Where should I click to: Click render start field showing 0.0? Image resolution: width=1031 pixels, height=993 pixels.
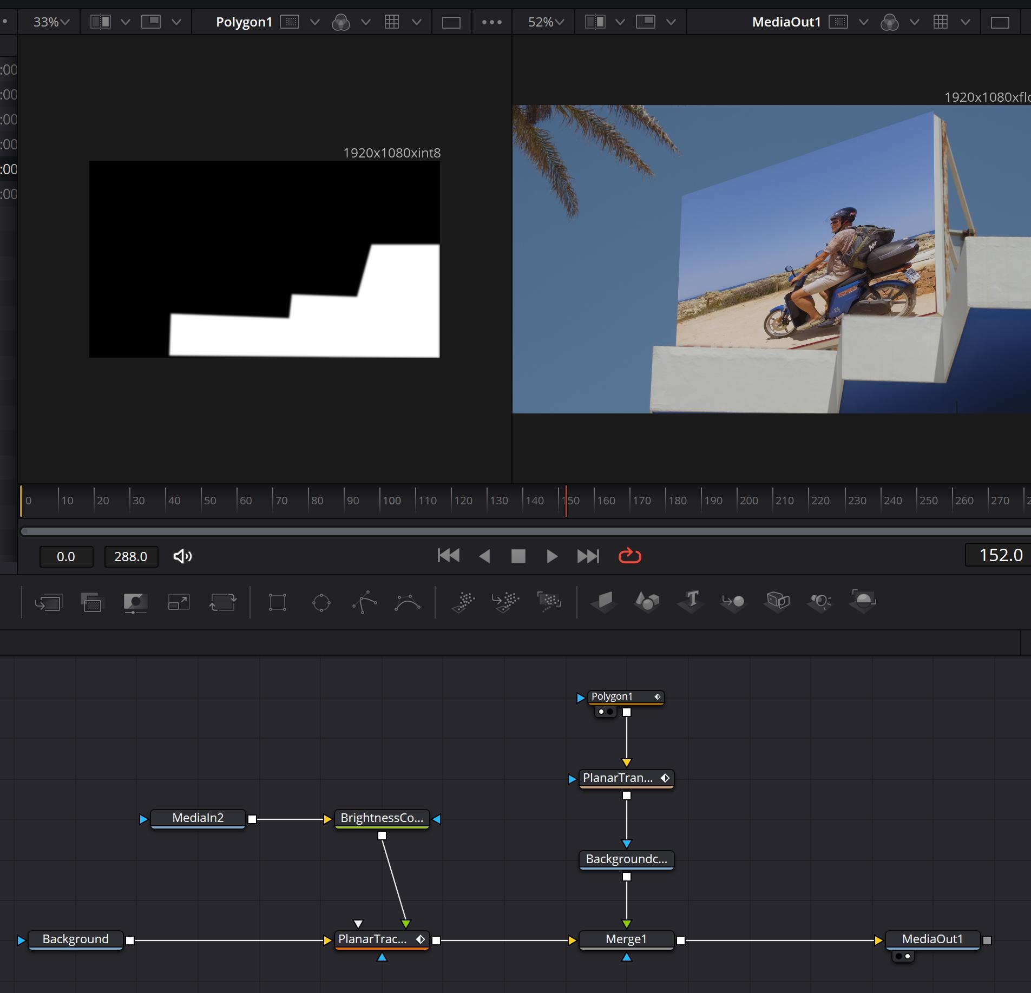click(x=66, y=556)
